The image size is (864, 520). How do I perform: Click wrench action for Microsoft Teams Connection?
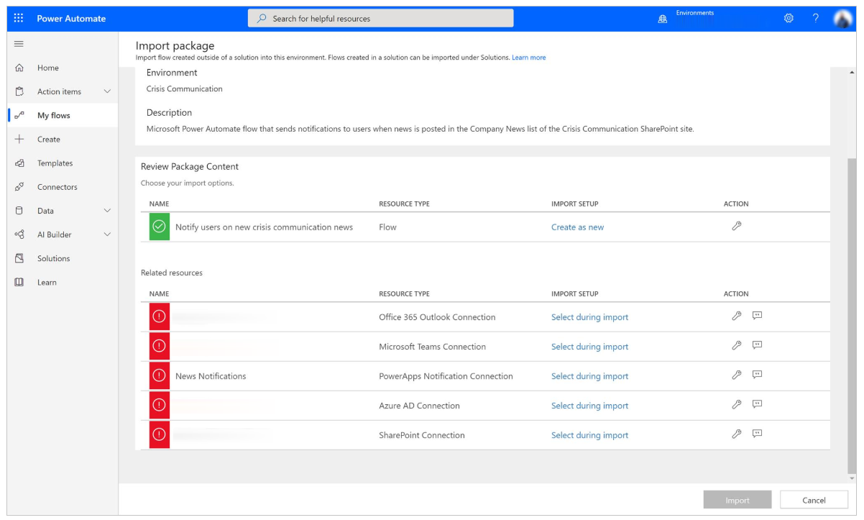[x=736, y=345]
